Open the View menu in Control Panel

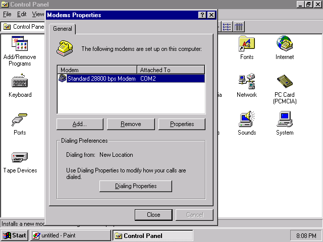[38, 14]
